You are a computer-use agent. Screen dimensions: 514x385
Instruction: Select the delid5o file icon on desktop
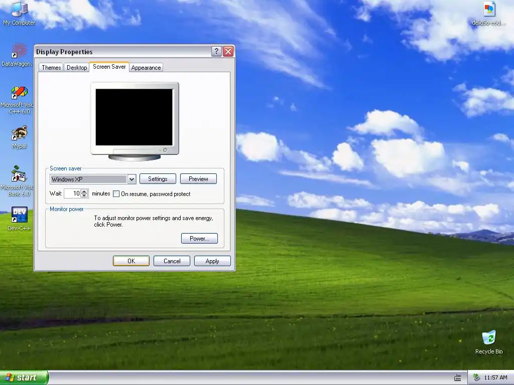489,13
